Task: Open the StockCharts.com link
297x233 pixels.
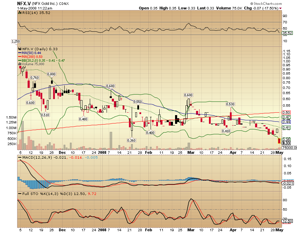Action: [x=267, y=3]
